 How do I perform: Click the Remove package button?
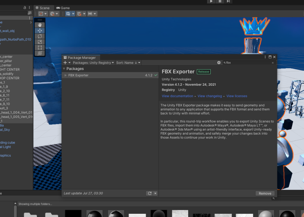coord(265,193)
